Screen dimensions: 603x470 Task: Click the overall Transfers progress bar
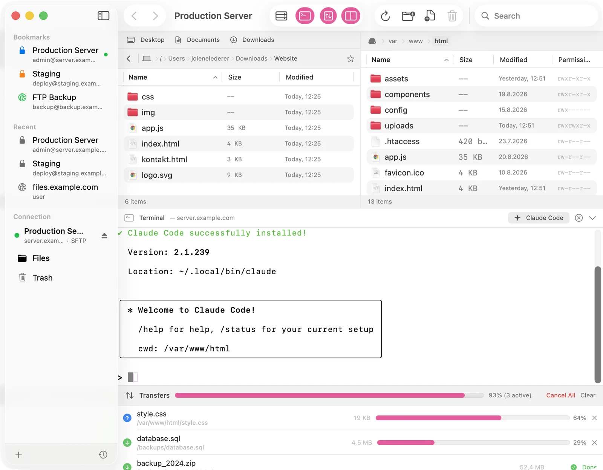(329, 395)
